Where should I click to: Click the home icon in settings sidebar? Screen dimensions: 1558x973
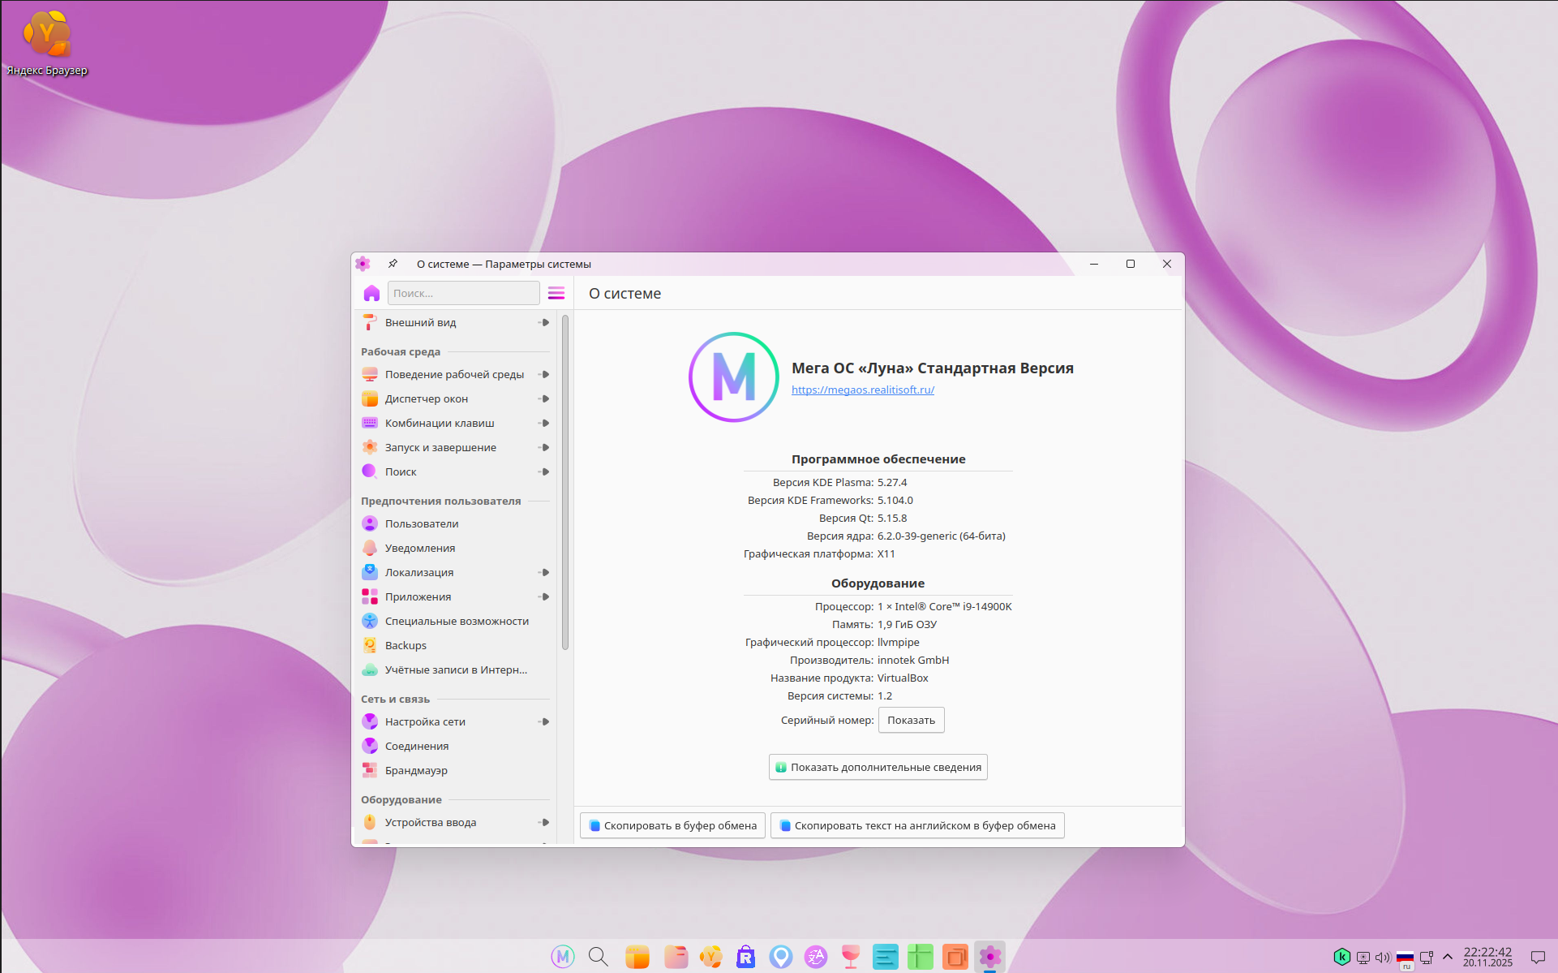click(371, 293)
